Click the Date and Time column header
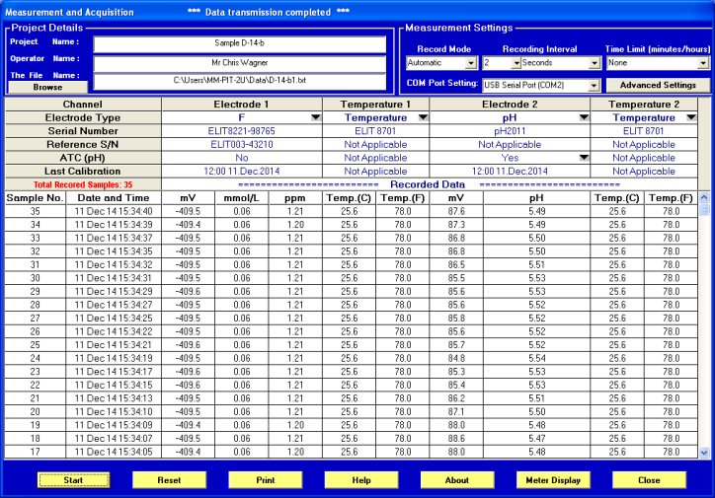Image resolution: width=715 pixels, height=498 pixels. 114,197
